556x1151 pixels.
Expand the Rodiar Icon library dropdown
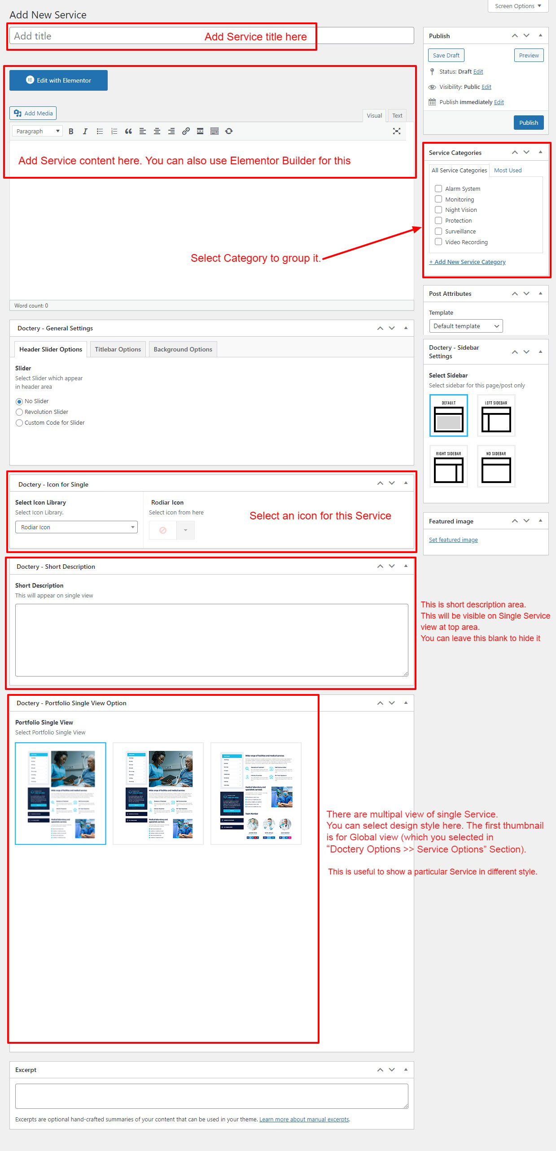coord(76,527)
